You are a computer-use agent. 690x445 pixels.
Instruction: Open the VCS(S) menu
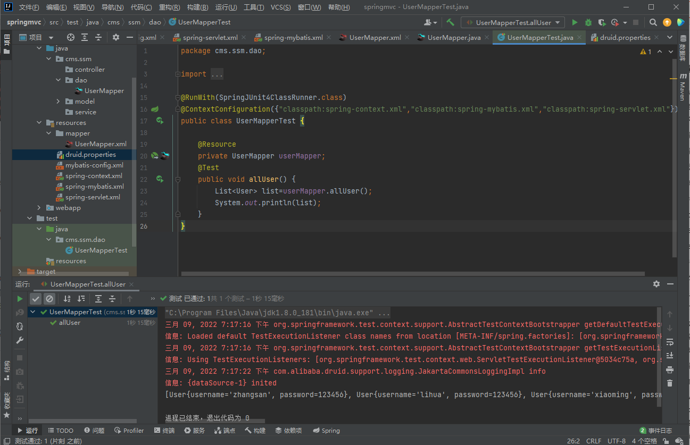click(280, 7)
